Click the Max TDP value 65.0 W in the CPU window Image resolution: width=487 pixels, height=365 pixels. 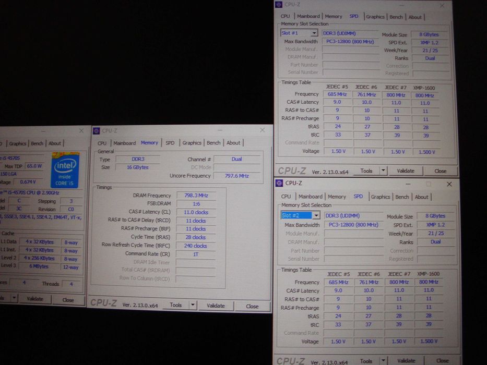coord(34,166)
